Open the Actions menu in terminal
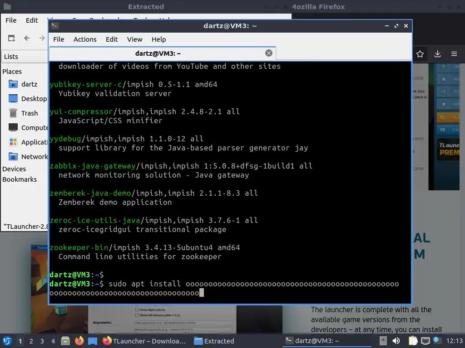465x348 pixels. click(85, 39)
